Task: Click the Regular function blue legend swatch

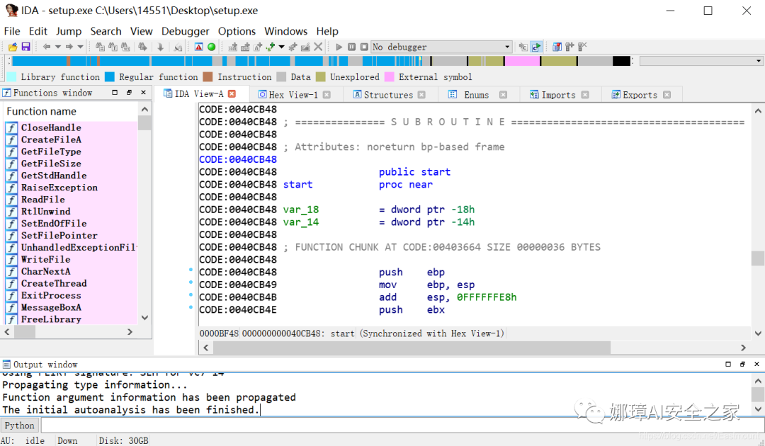Action: coord(110,77)
